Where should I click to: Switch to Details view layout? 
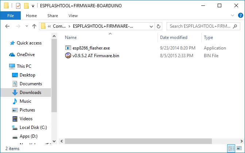pos(232,148)
